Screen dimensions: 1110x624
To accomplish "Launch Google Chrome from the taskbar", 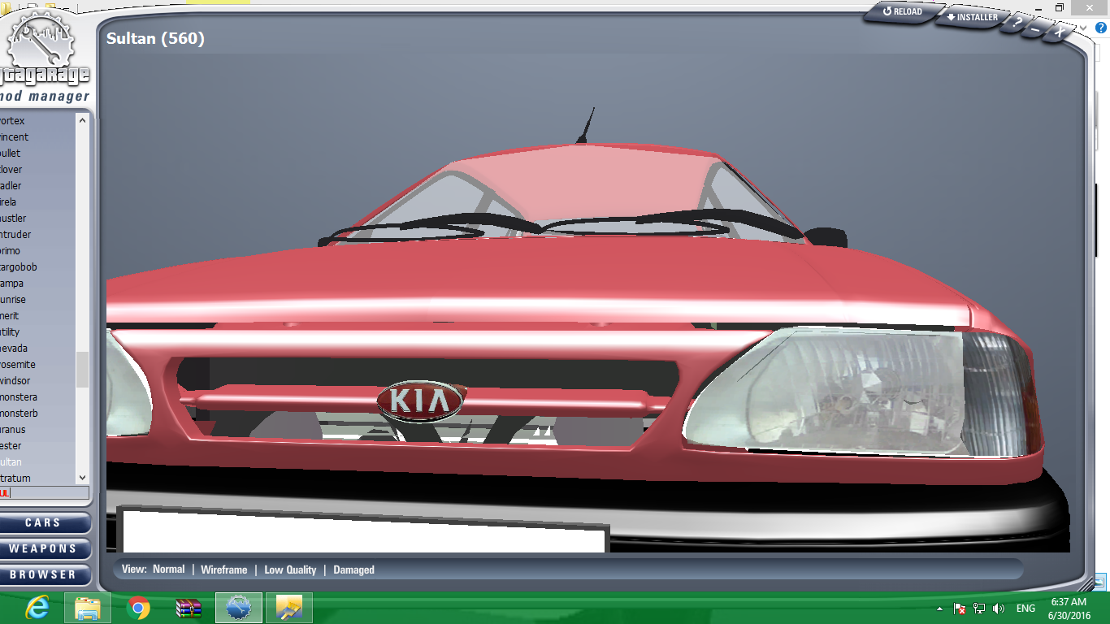I will 138,608.
